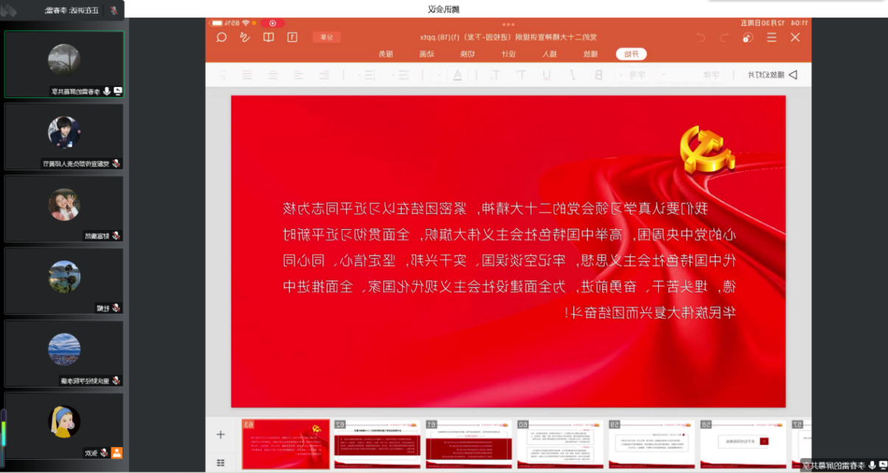This screenshot has width=888, height=473.
Task: Add a new slide with the plus button
Action: (220, 435)
